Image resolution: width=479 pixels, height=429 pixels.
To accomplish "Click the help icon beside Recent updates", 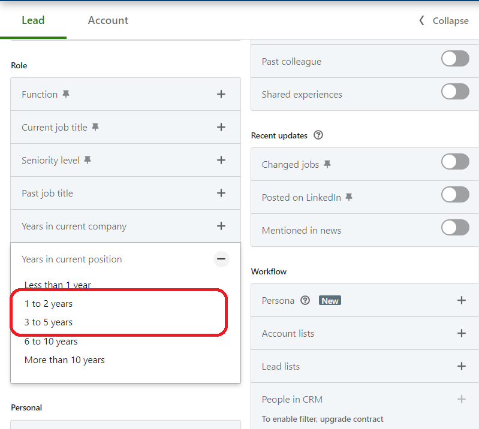I will (318, 135).
